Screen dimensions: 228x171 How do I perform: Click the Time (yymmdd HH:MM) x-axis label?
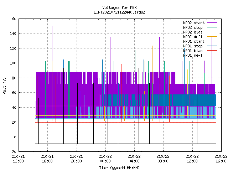(119, 168)
